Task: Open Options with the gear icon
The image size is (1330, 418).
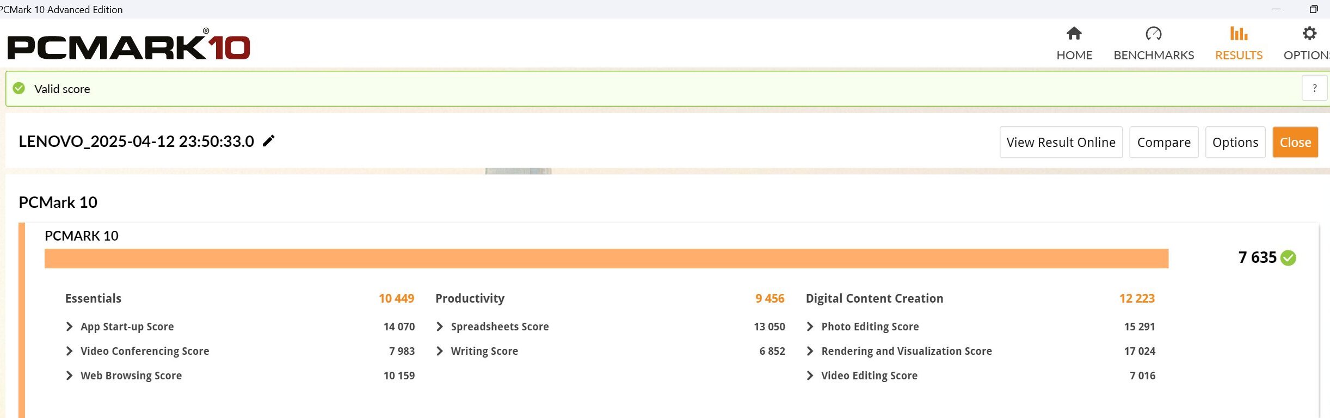Action: [x=1309, y=34]
